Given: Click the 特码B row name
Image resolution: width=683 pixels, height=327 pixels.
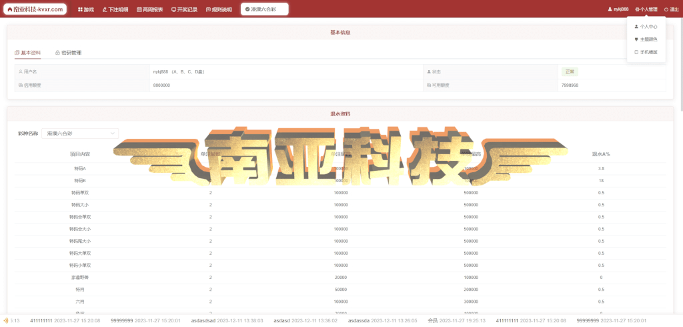Looking at the screenshot, I should click(80, 180).
